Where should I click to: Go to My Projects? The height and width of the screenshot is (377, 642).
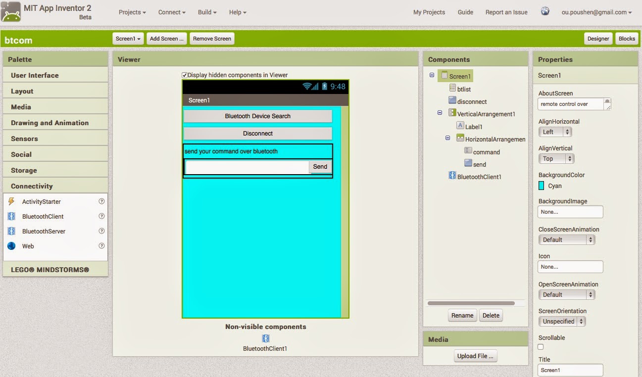pos(429,12)
